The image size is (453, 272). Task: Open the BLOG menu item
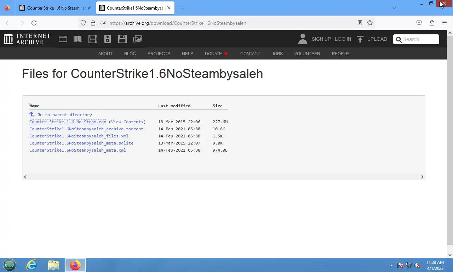pyautogui.click(x=130, y=54)
